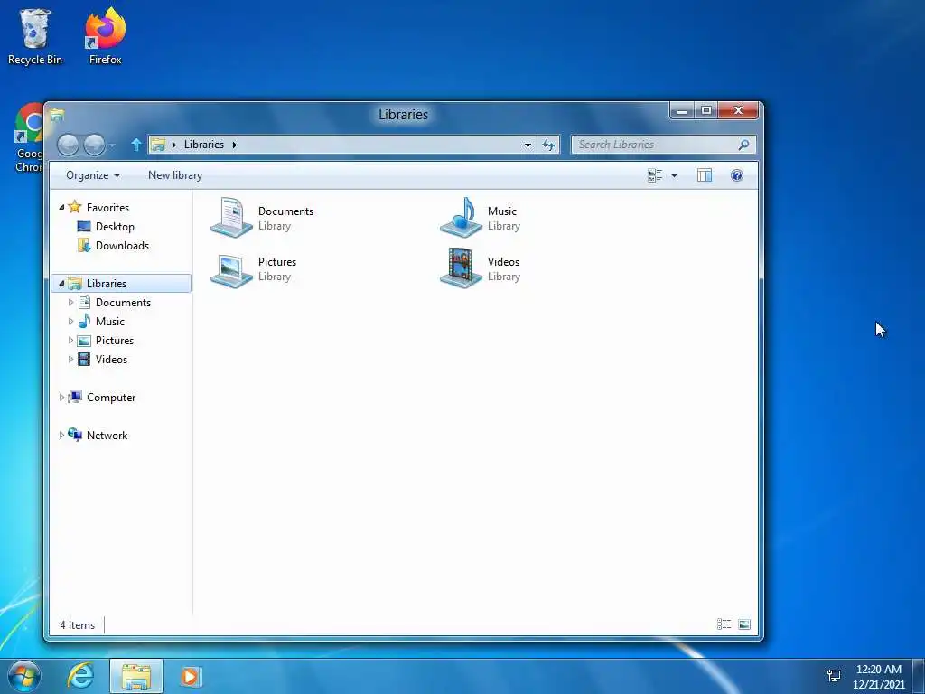925x694 pixels.
Task: Create a New library
Action: point(175,175)
